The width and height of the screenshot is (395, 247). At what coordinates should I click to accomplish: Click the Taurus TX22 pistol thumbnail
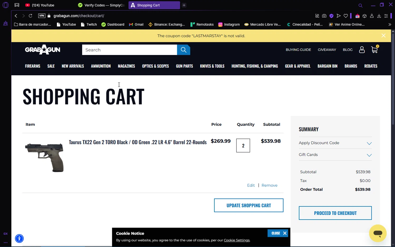click(45, 157)
